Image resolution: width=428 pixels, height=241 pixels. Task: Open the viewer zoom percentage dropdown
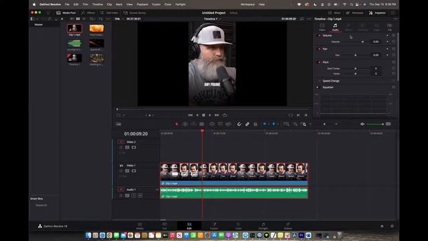tap(118, 19)
